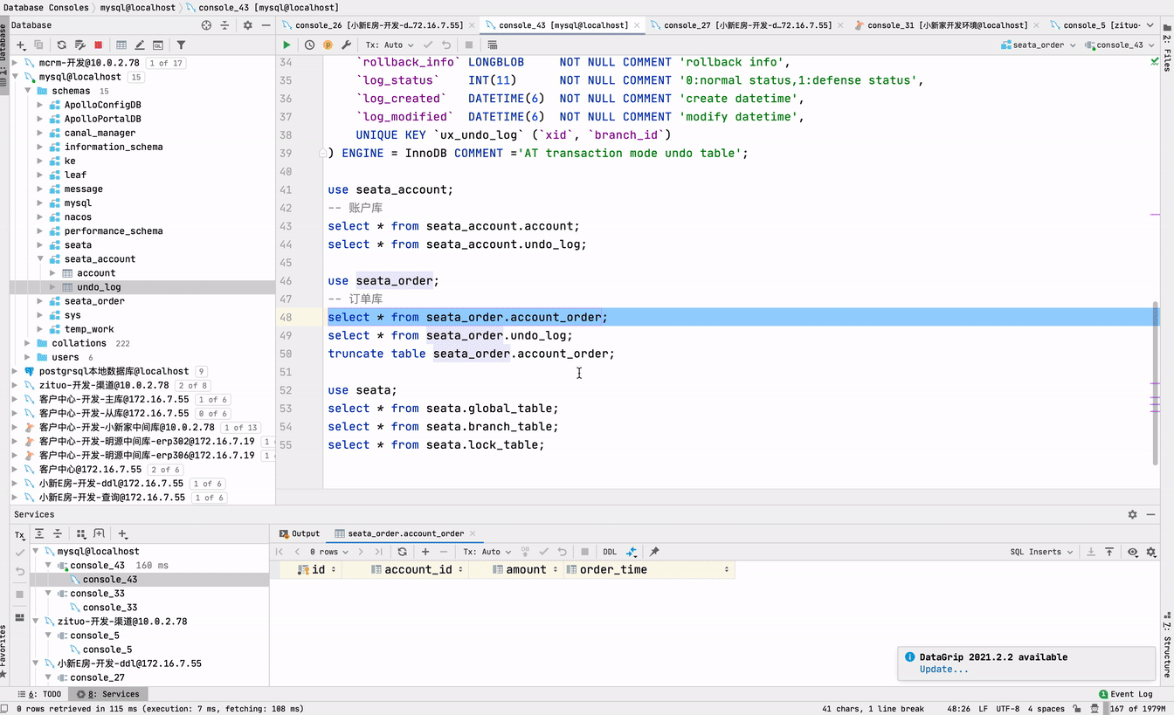The image size is (1174, 715).
Task: Open the seata_order schema dropdown
Action: point(1037,45)
